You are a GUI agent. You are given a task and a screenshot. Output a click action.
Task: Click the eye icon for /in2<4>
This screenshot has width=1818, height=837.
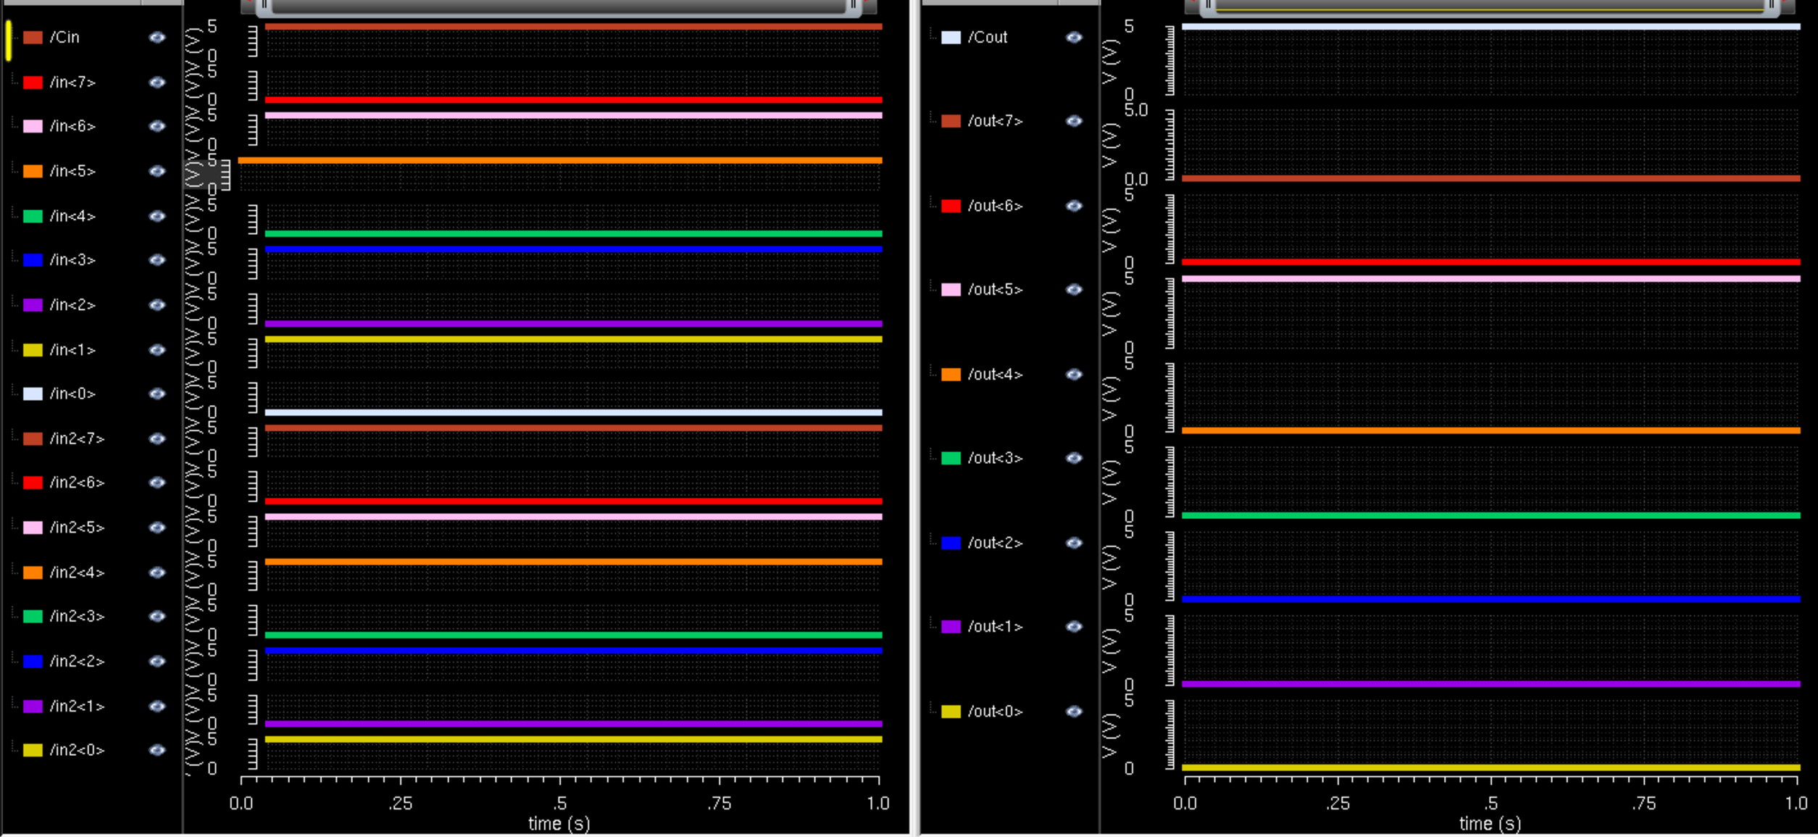click(157, 572)
